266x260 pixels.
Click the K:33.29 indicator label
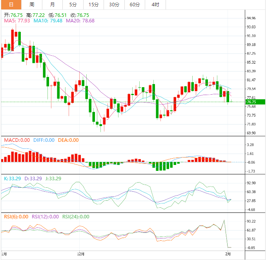click(13, 179)
